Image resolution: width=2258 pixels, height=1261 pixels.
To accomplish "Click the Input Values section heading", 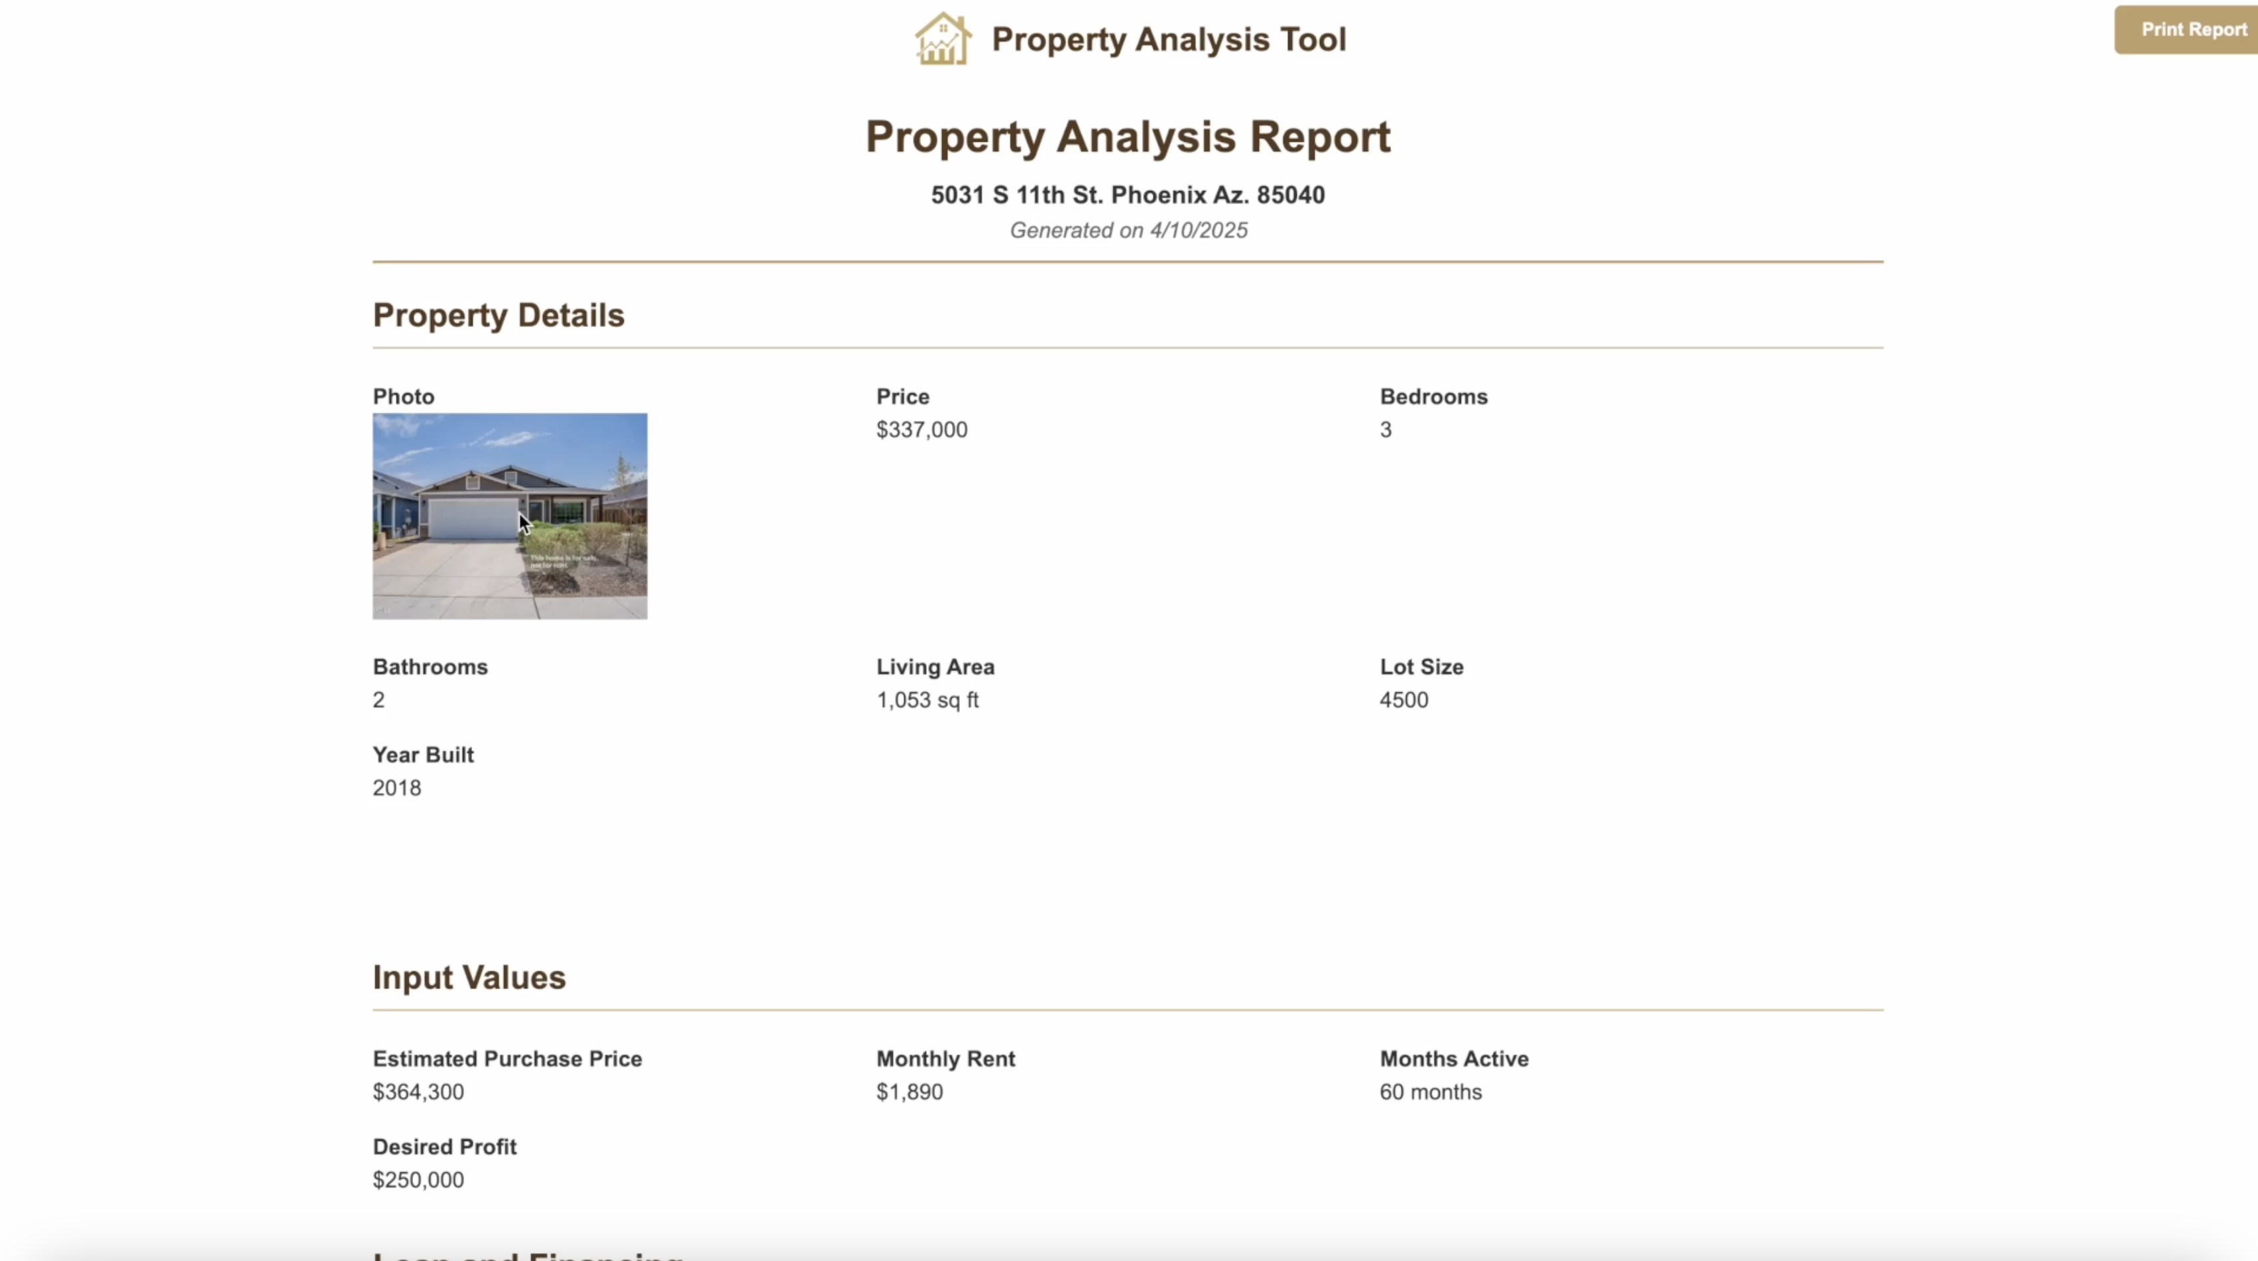I will point(469,978).
